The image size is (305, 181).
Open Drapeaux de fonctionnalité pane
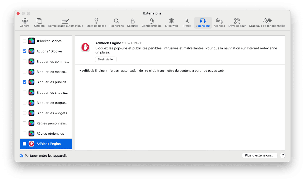(x=267, y=23)
